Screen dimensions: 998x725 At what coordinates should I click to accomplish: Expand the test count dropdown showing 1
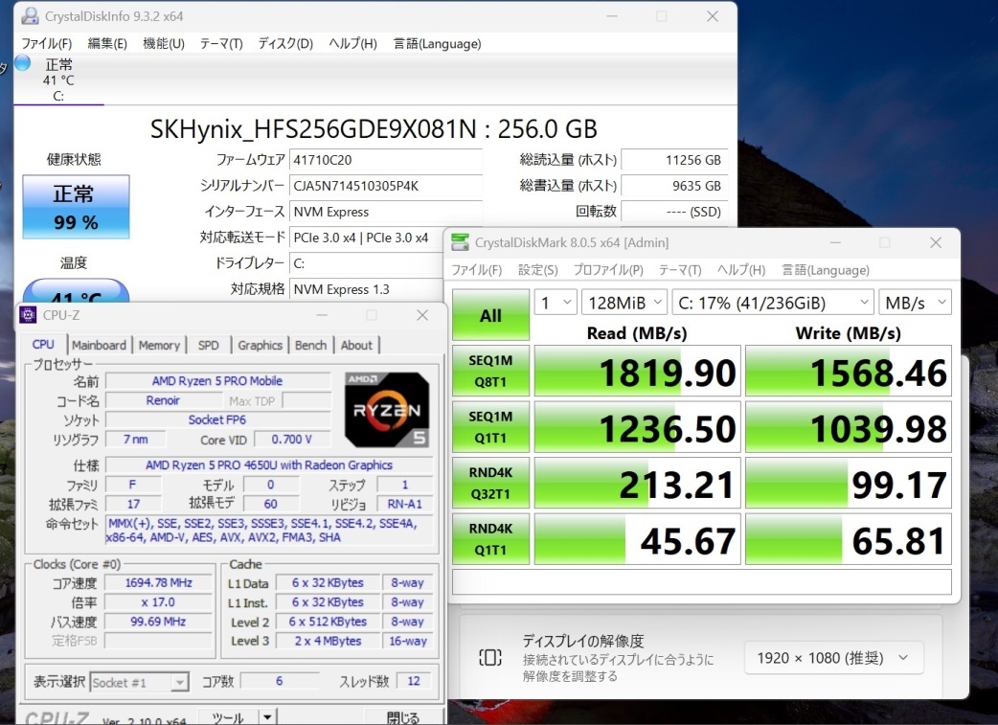556,303
